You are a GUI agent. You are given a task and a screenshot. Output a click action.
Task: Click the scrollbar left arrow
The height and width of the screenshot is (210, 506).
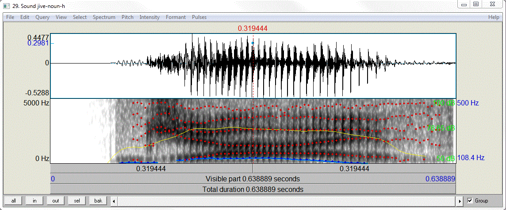click(114, 201)
